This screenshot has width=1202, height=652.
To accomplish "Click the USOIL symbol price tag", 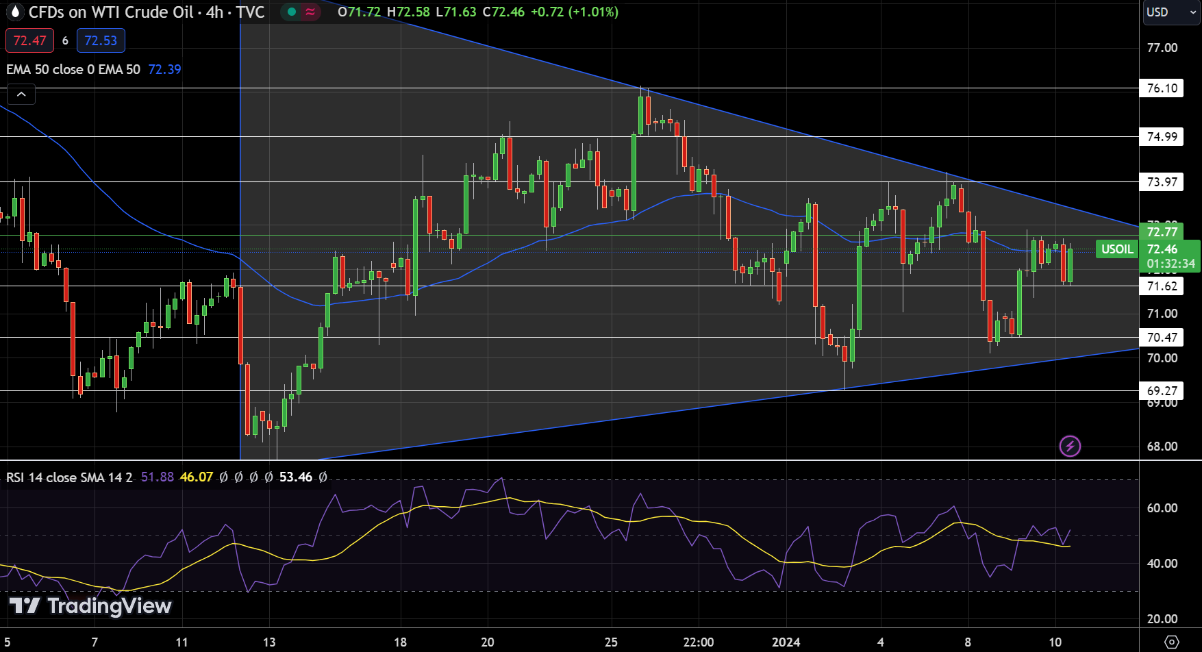I will (x=1117, y=249).
